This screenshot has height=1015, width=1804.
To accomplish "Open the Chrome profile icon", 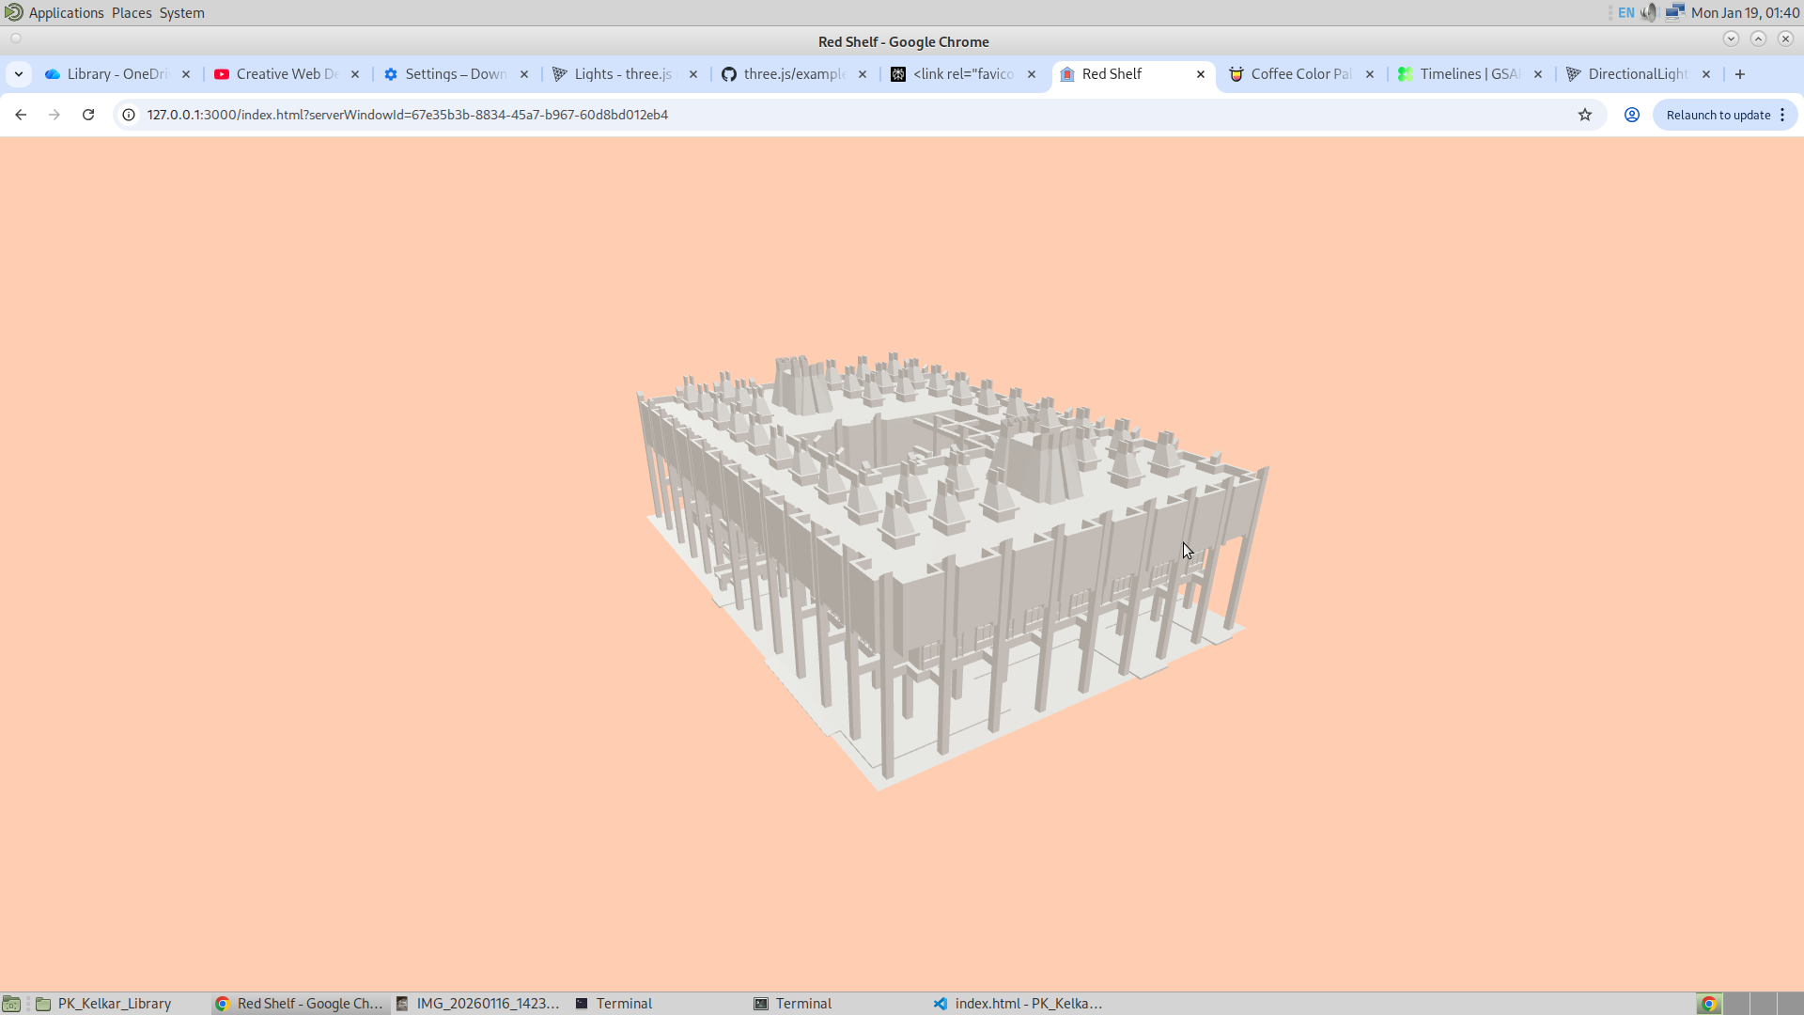I will click(x=1632, y=115).
